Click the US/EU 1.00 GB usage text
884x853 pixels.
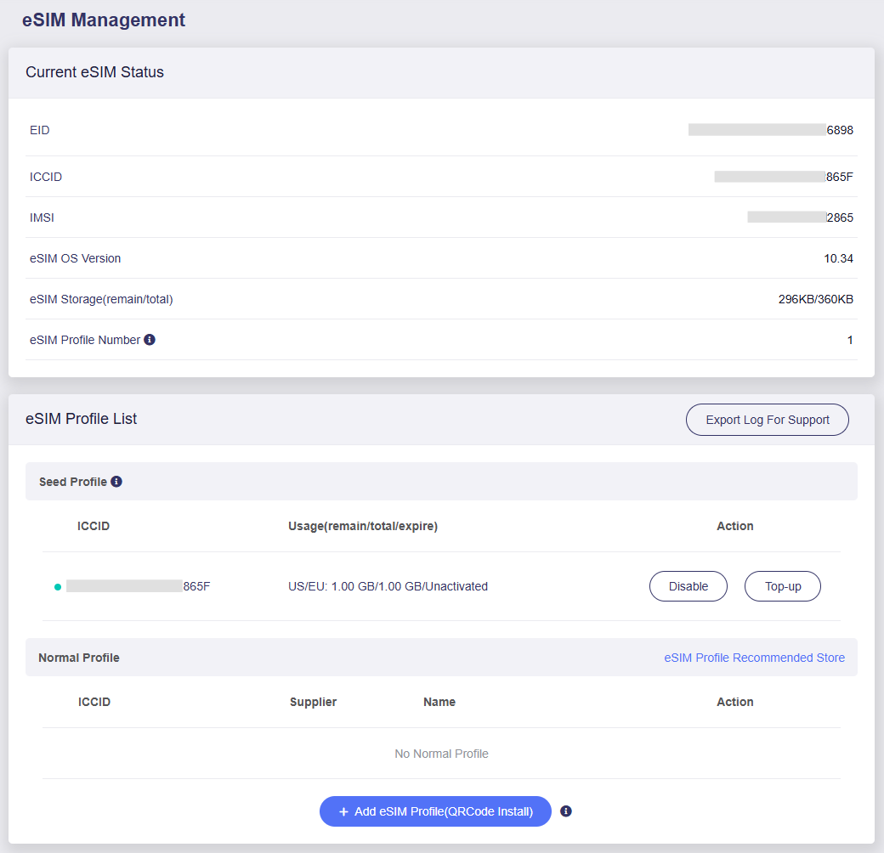(x=388, y=586)
